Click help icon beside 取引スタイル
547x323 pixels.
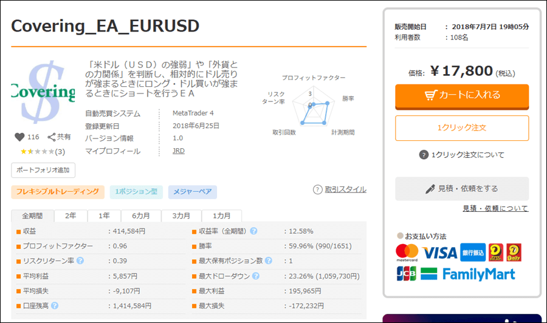click(317, 189)
